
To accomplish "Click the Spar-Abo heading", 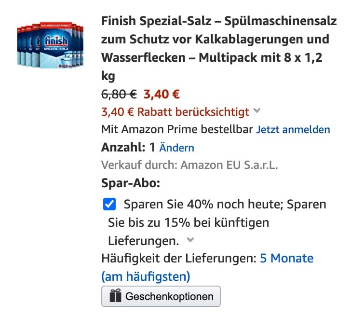I will 130,184.
